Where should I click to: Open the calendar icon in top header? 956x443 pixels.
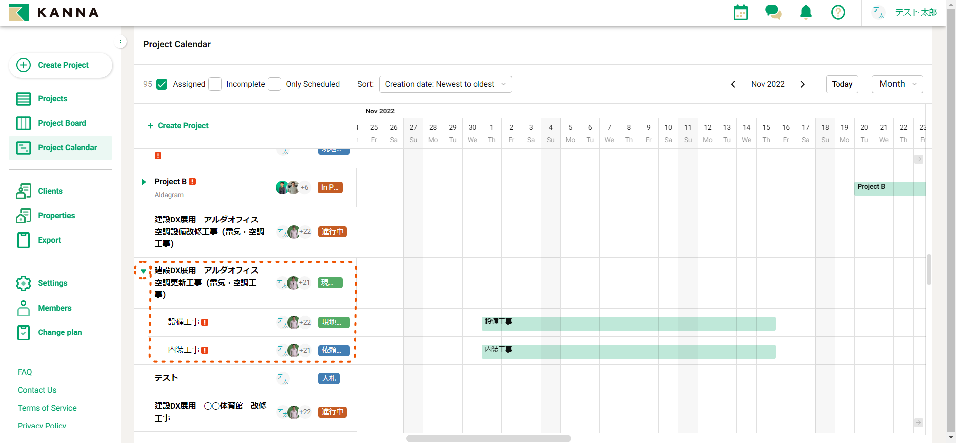(741, 12)
